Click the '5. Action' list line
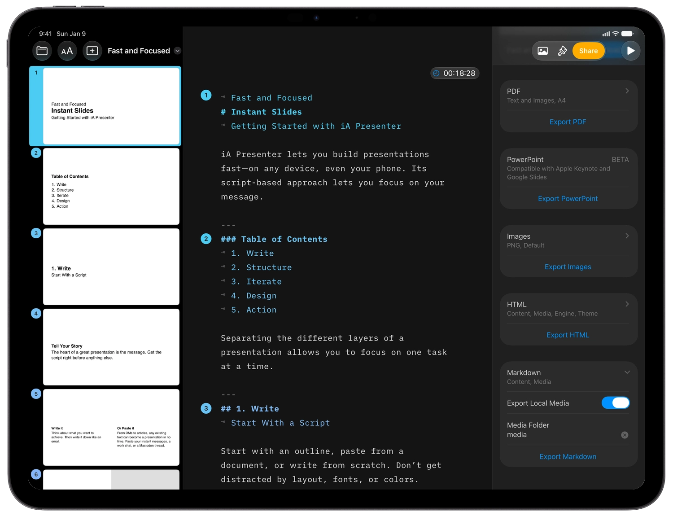 254,310
